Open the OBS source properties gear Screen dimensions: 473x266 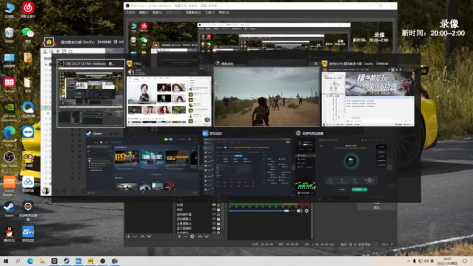(192, 236)
